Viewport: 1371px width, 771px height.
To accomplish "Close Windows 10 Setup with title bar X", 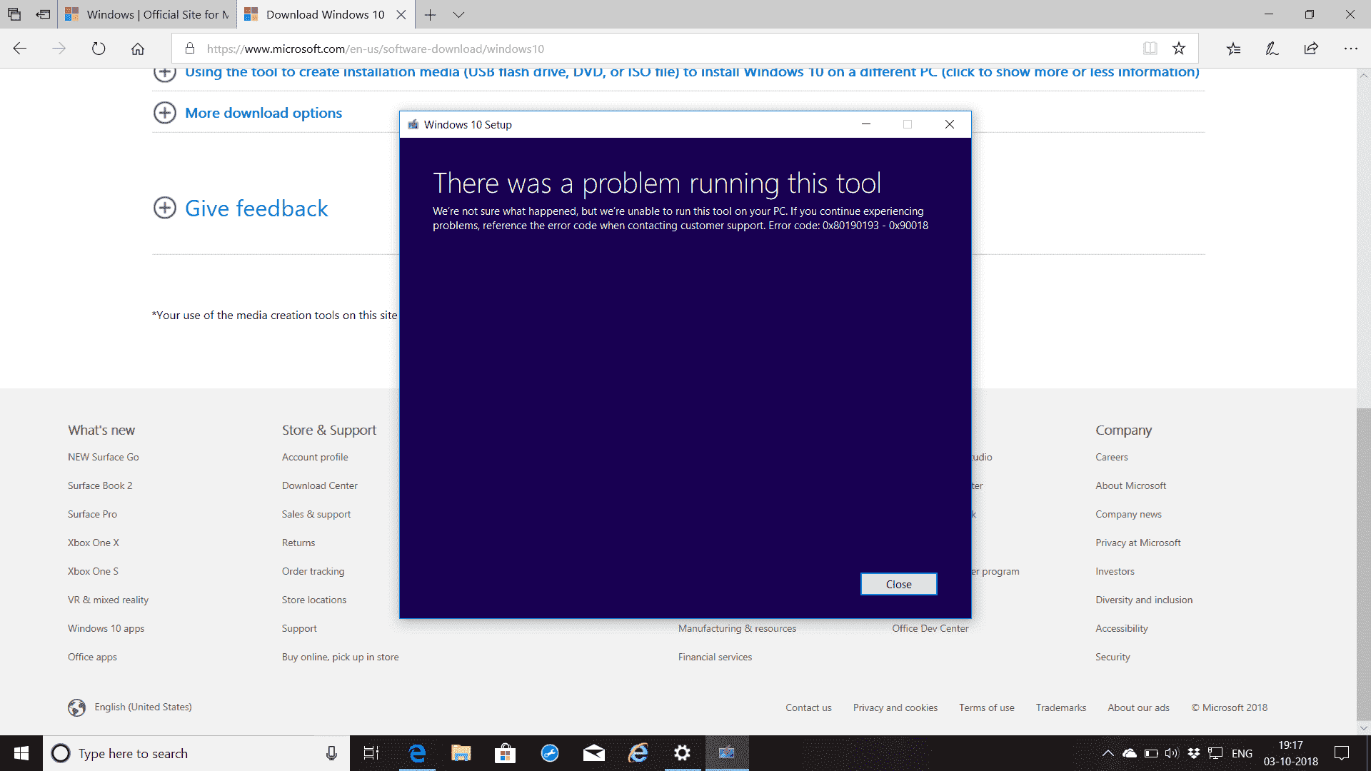I will coord(950,124).
